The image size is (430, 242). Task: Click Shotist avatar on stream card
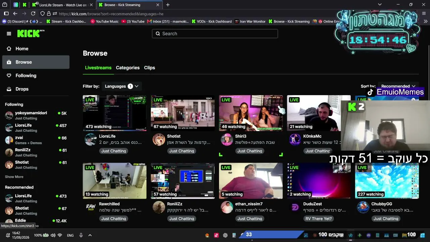[159, 139]
